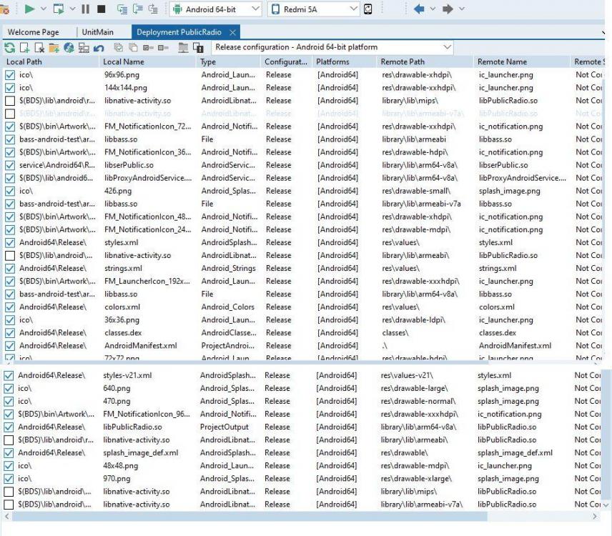Image resolution: width=612 pixels, height=536 pixels.
Task: Toggle the checkbox for strings.xml
Action: [10, 269]
